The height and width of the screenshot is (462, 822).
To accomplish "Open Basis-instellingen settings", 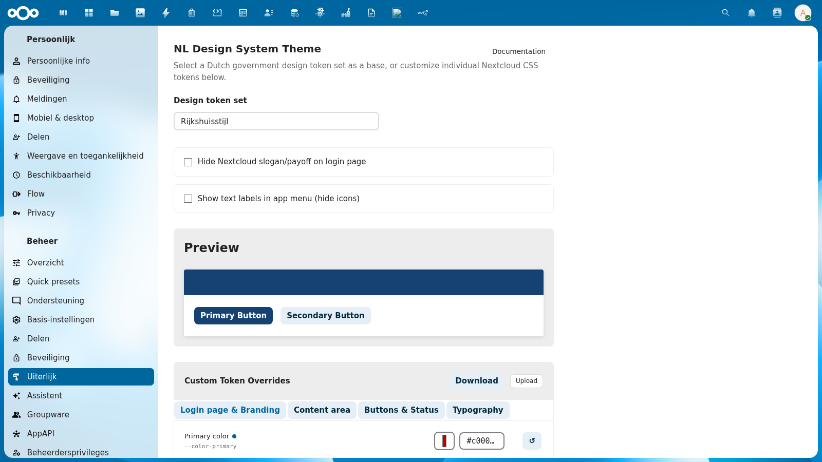I will coord(81,320).
